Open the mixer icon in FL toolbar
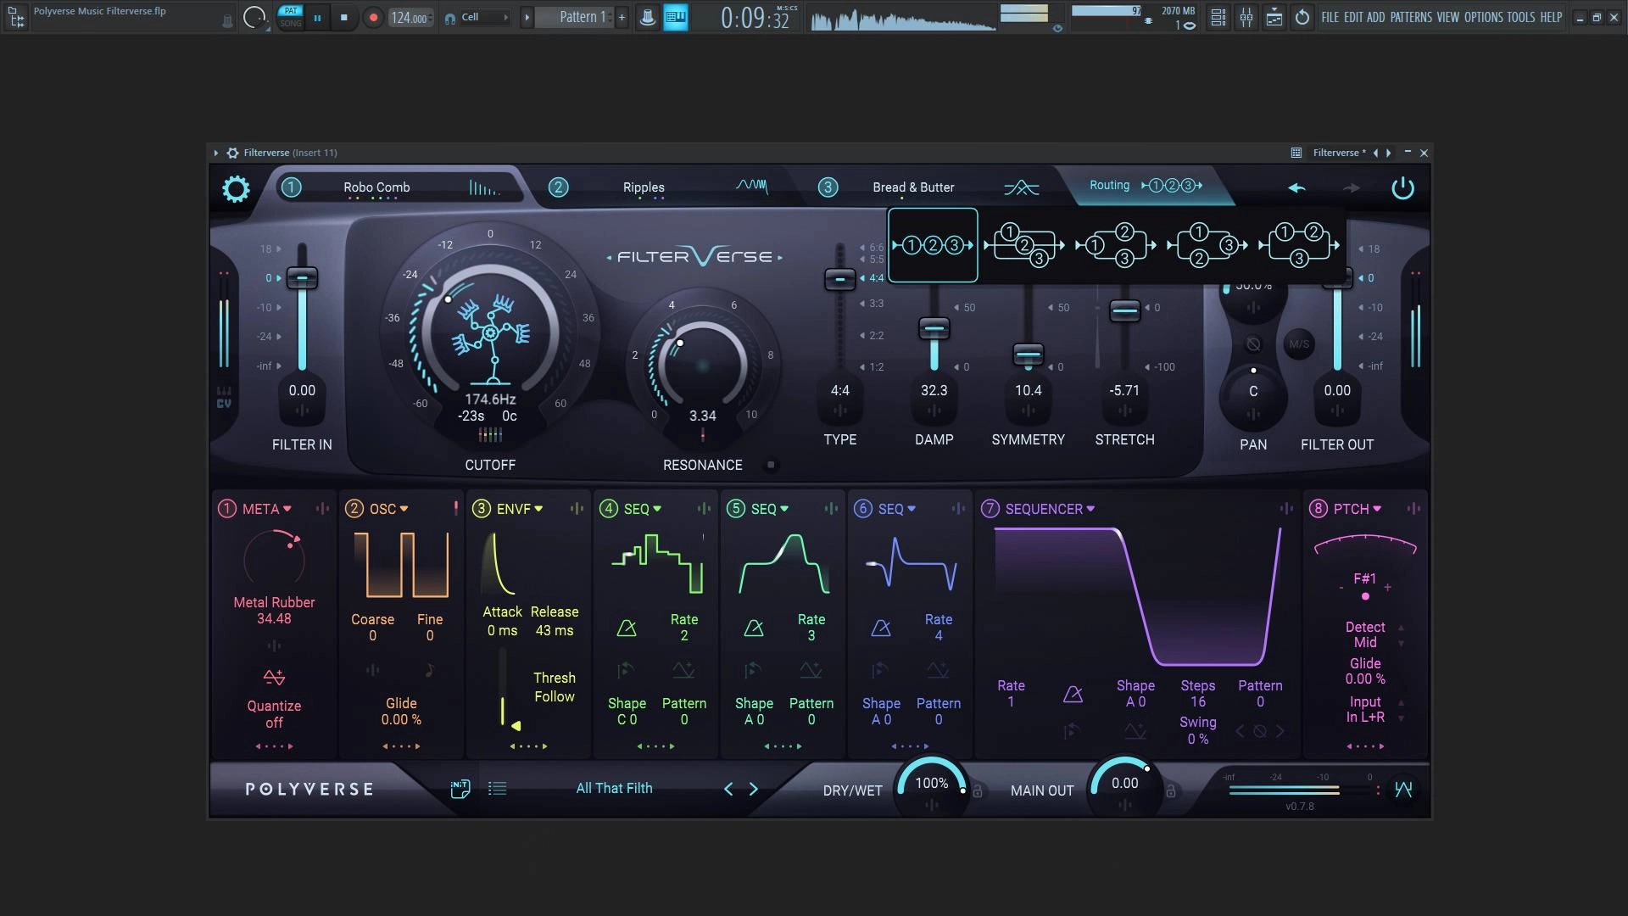 (x=1246, y=17)
